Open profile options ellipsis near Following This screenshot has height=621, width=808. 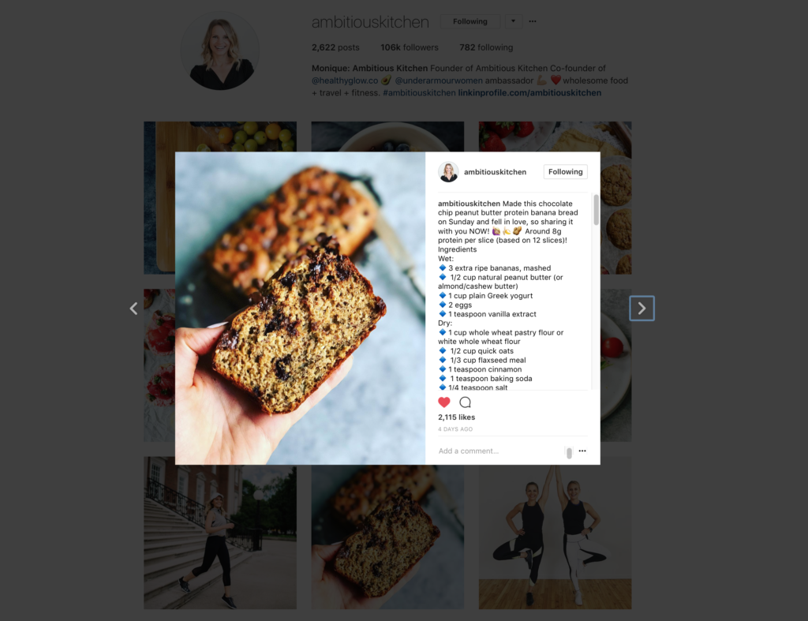(533, 21)
